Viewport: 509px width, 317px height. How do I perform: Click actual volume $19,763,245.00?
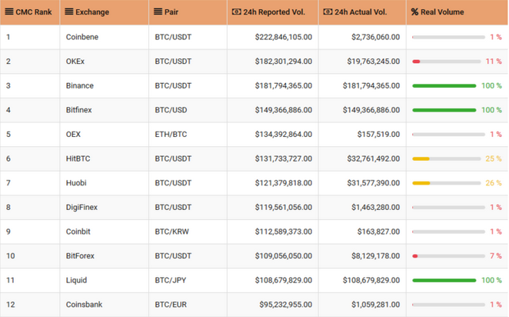click(374, 62)
